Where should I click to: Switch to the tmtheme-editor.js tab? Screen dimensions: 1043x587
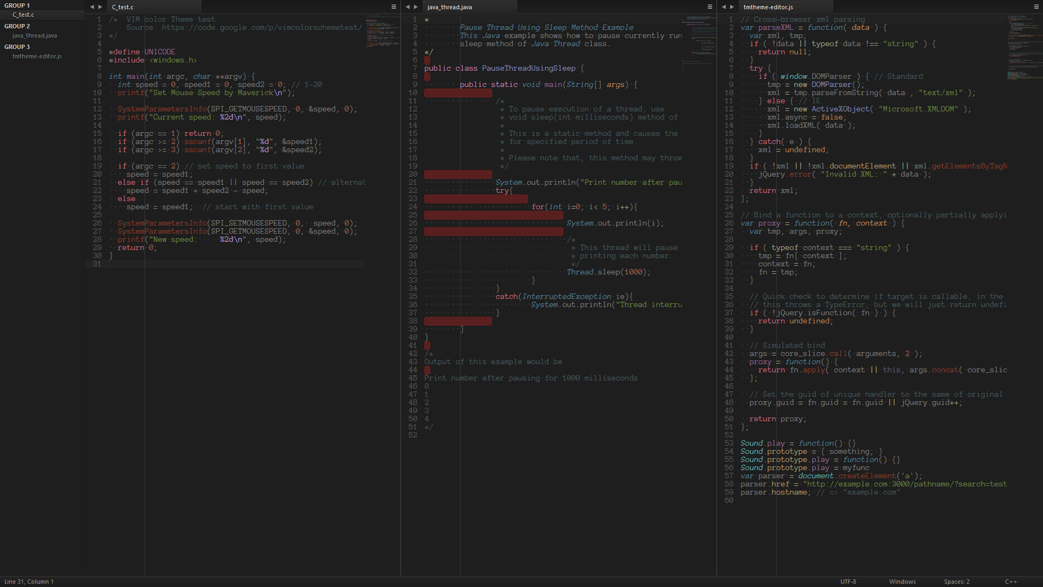[x=768, y=7]
